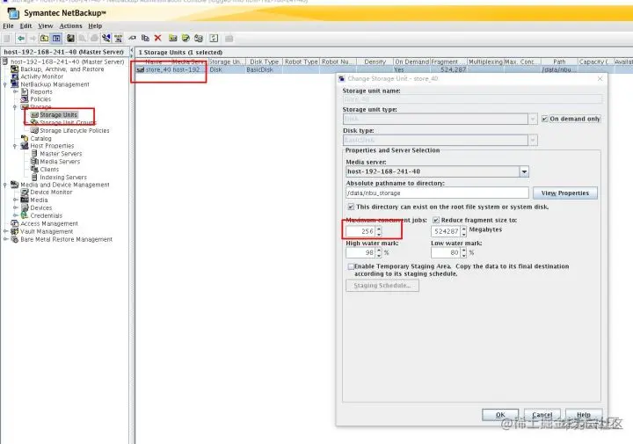Select Indexing Servers node
This screenshot has height=444, width=633.
point(63,178)
